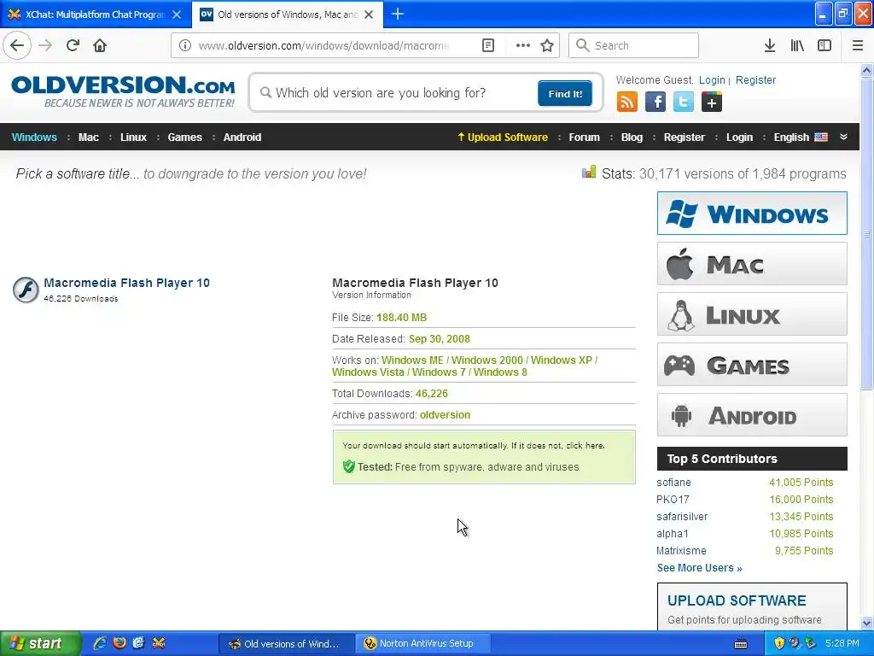874x656 pixels.
Task: Open the Linux menu item
Action: [133, 138]
